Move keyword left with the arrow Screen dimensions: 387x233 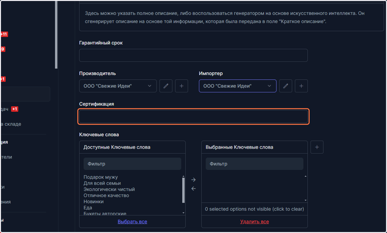click(x=193, y=189)
